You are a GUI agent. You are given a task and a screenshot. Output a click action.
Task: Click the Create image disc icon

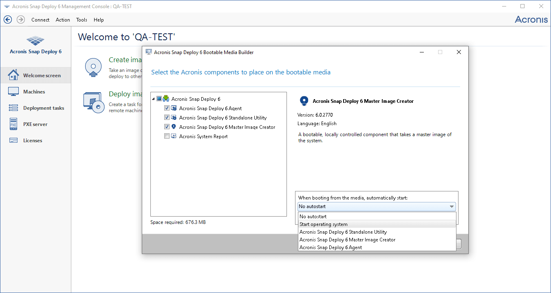coord(93,67)
